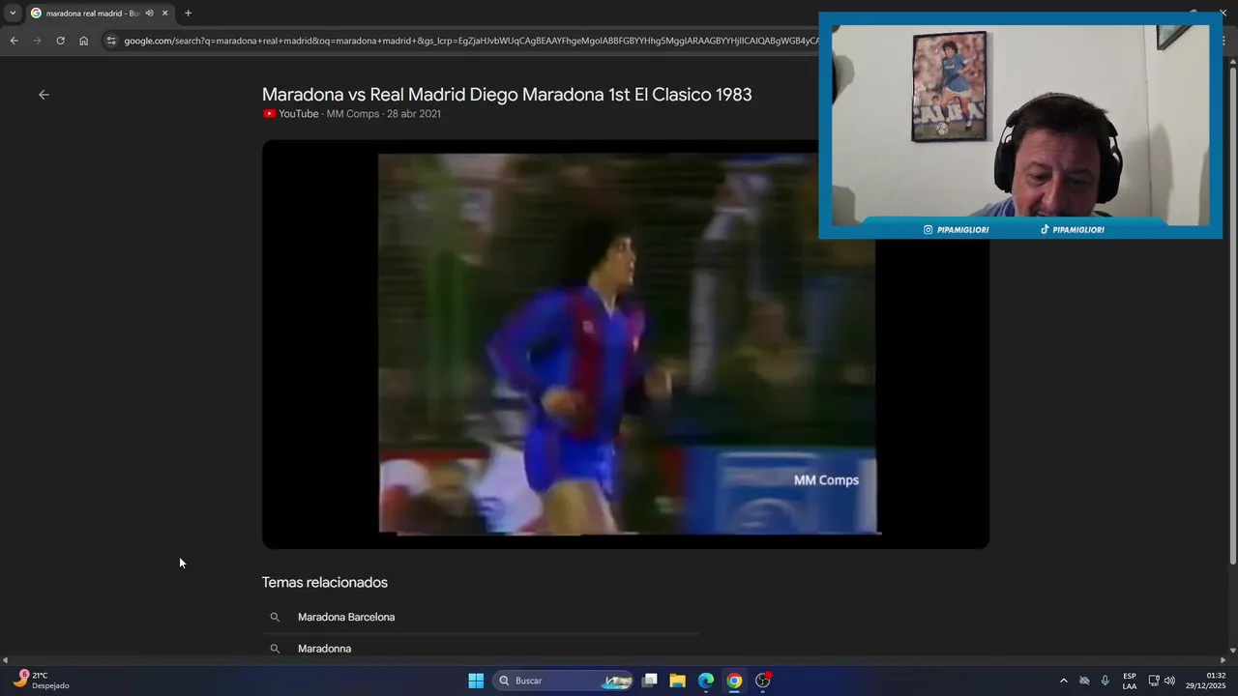
Task: Click the Temas relacionados heading
Action: 325,582
